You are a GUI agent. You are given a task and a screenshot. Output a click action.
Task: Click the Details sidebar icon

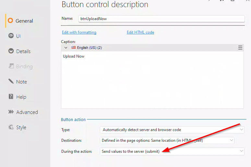pos(11,51)
